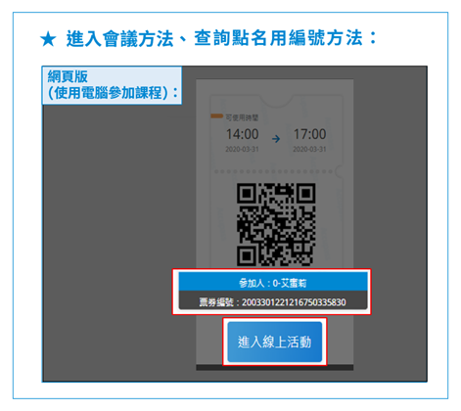
Task: Click the dark bar below the ticket
Action: (x=275, y=368)
